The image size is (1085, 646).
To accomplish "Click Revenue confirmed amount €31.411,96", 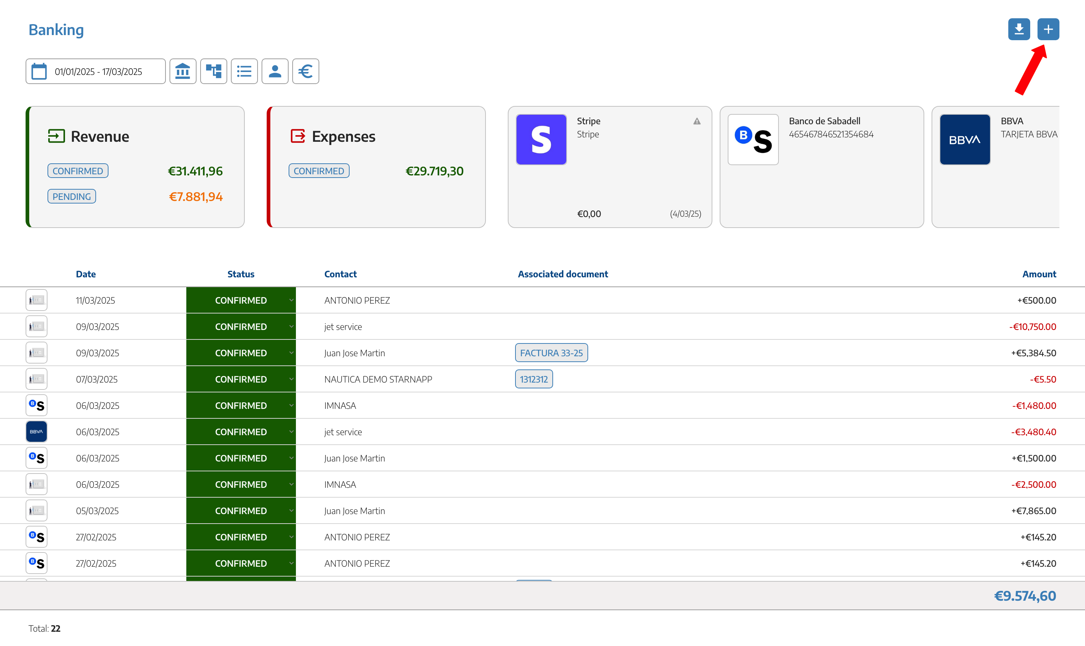I will pos(195,171).
